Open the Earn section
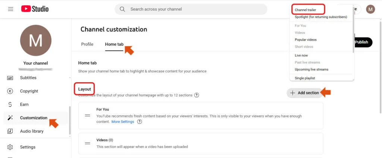This screenshot has height=158, width=382. (x=24, y=104)
